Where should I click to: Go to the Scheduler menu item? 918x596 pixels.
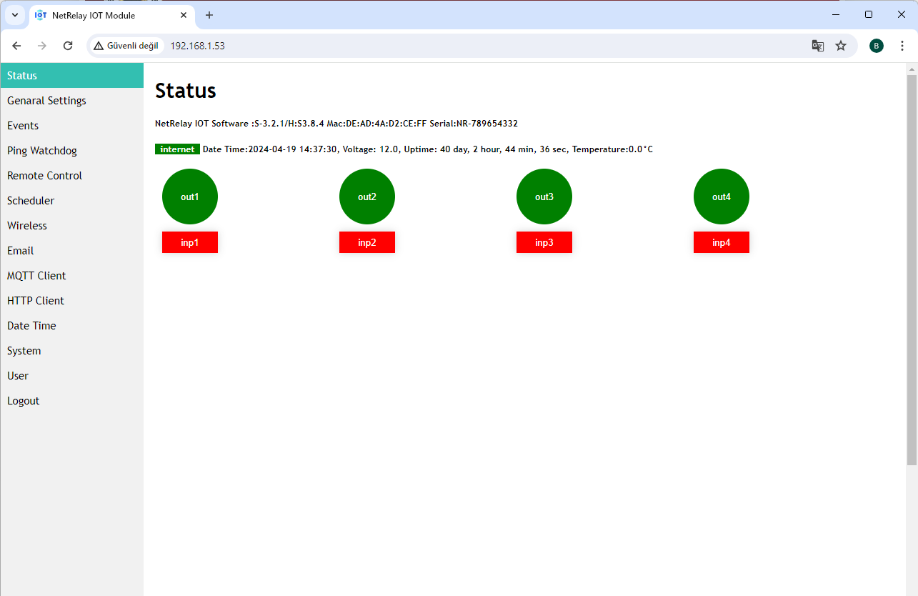[31, 201]
